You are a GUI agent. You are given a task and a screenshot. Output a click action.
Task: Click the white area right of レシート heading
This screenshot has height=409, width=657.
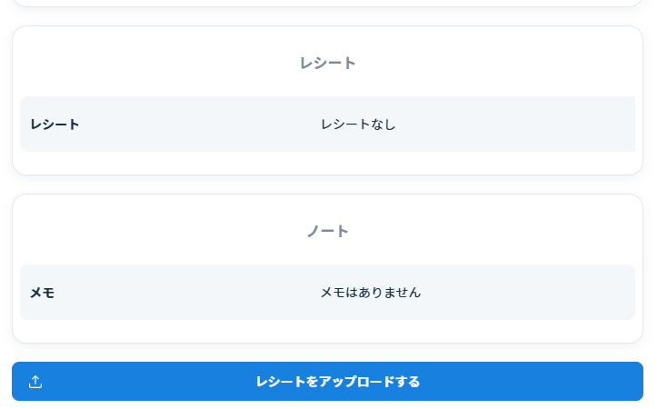tap(500, 63)
